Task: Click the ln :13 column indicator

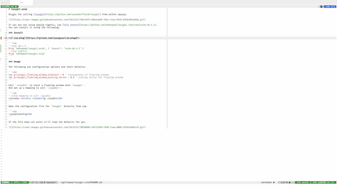Action: tap(330, 182)
